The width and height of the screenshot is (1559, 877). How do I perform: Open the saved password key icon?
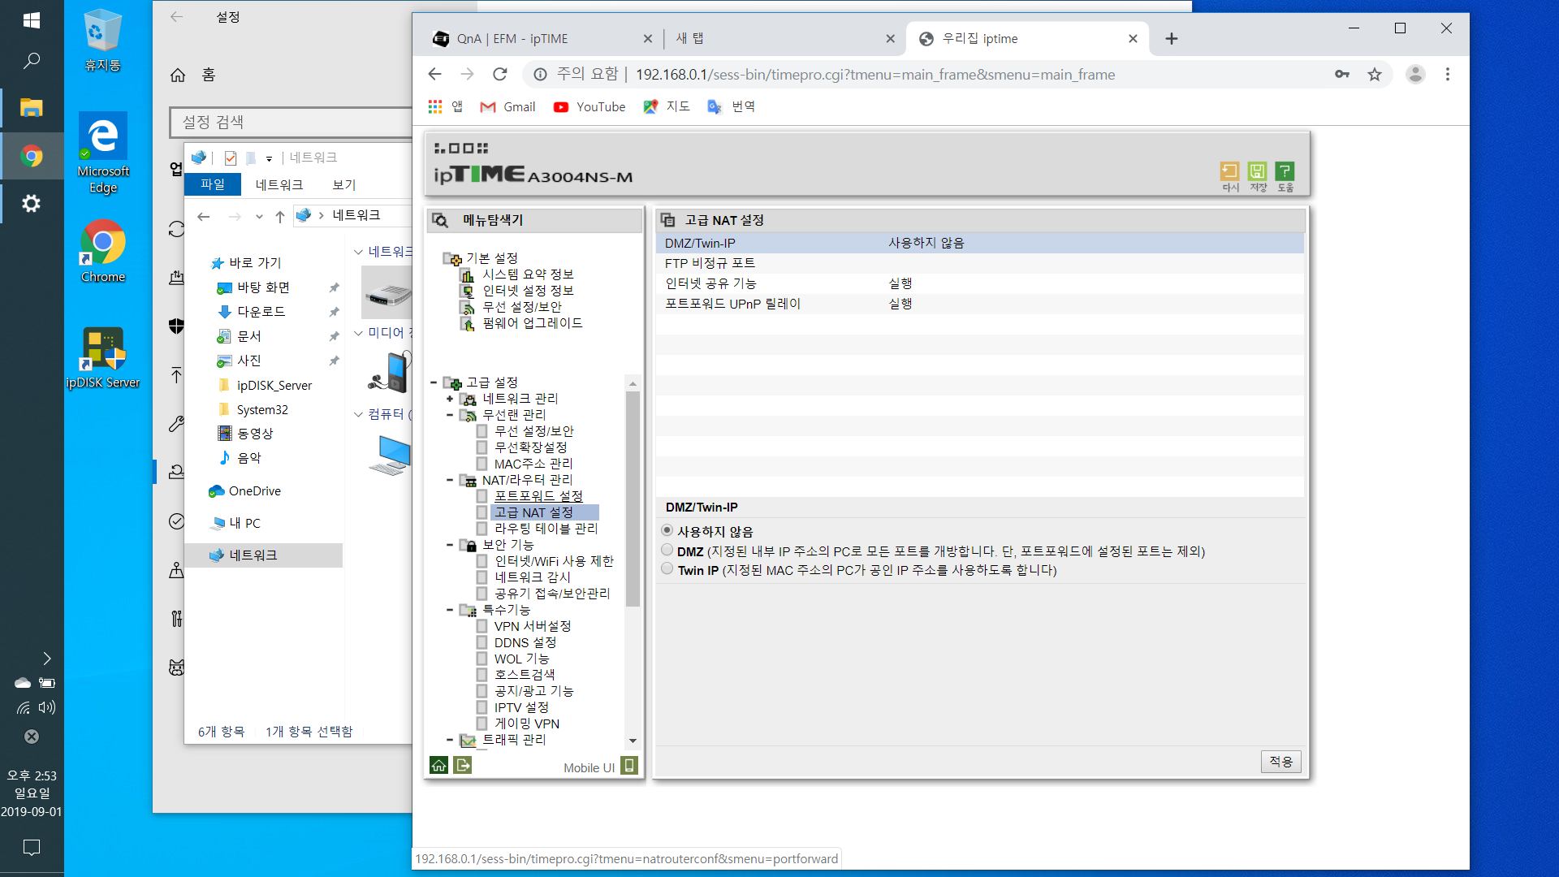point(1342,75)
